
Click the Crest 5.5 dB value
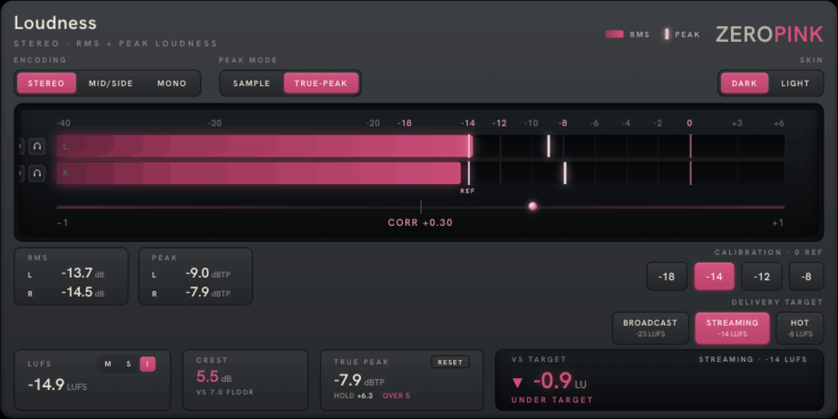[214, 376]
